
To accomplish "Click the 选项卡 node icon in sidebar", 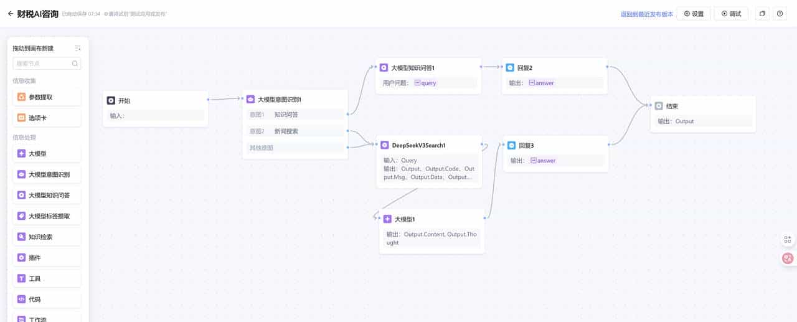I will point(21,118).
